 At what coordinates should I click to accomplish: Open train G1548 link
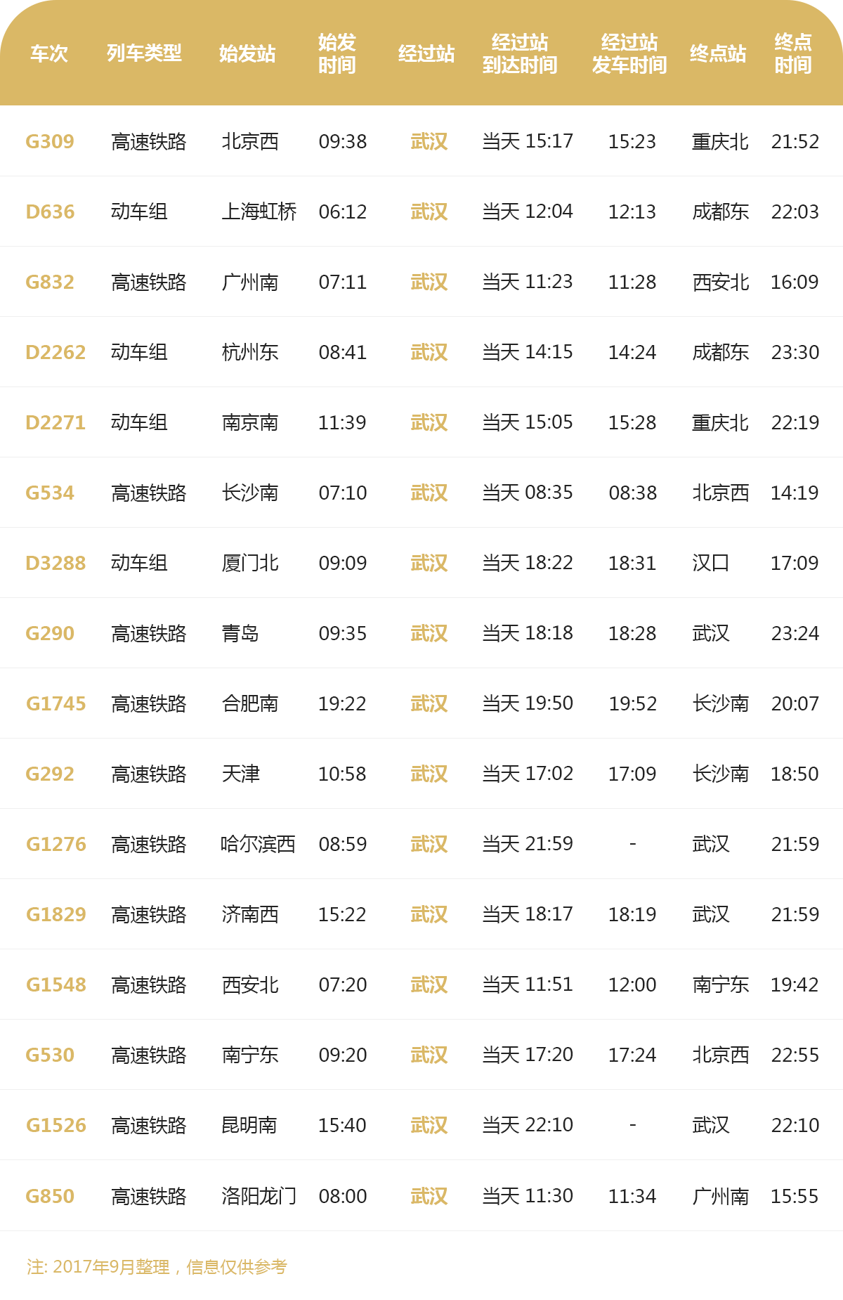tap(55, 984)
